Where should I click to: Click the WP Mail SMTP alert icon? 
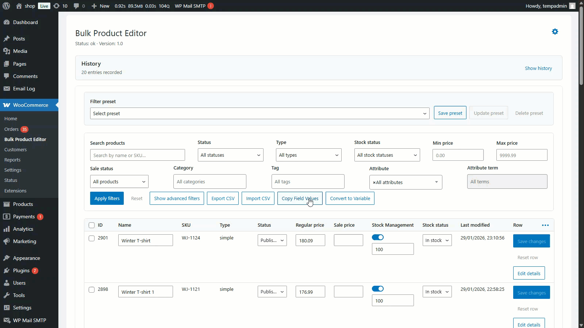[211, 6]
